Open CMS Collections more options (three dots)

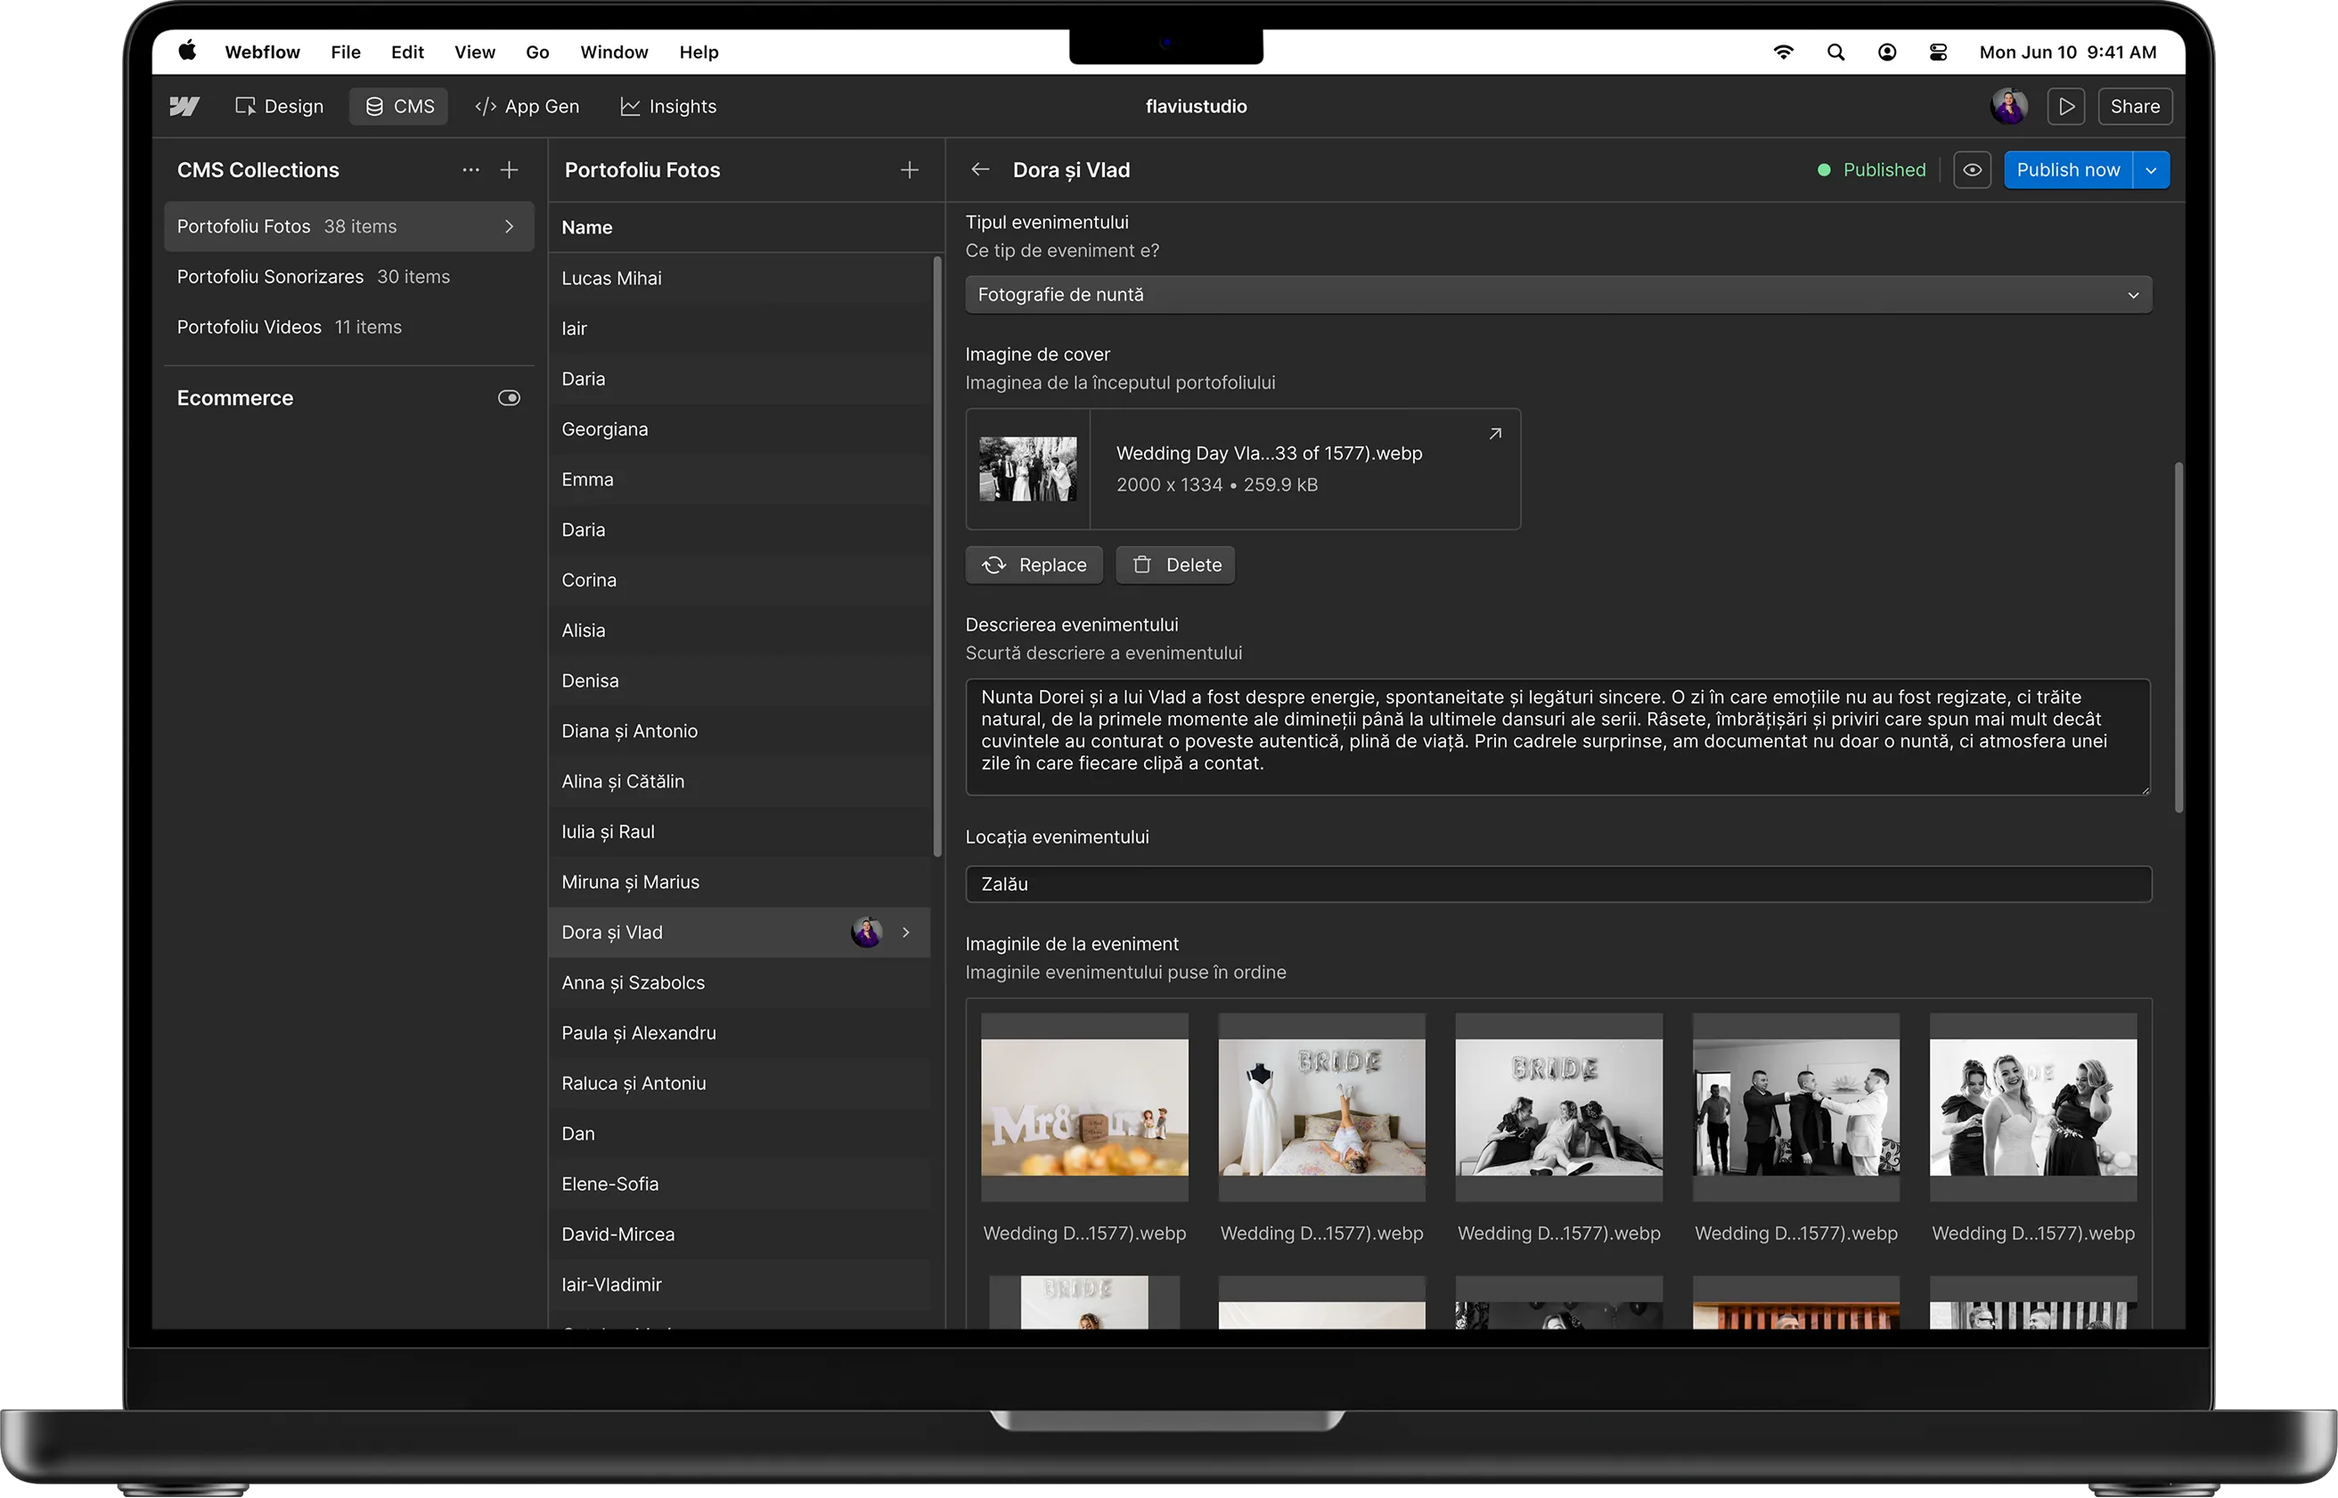[x=471, y=170]
